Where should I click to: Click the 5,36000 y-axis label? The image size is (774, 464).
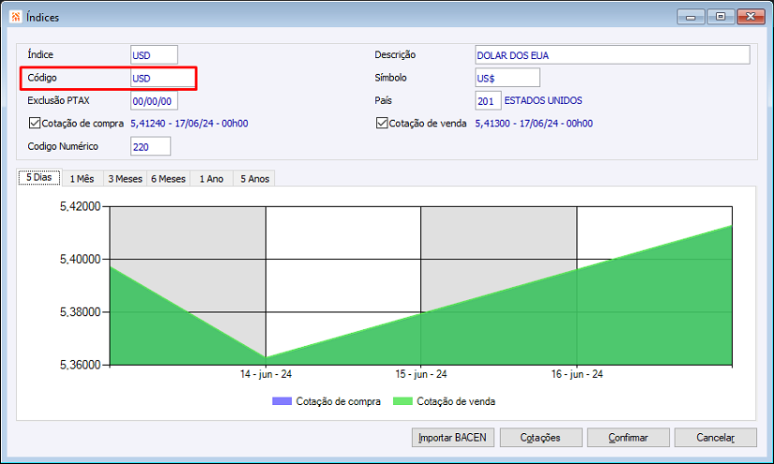point(80,365)
